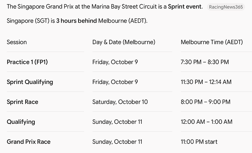Click the bold Sprint event text
252x153 pixels.
pos(185,7)
